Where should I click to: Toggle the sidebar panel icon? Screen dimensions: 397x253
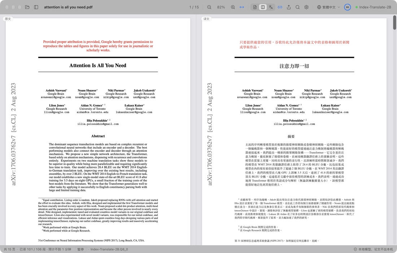36,7
